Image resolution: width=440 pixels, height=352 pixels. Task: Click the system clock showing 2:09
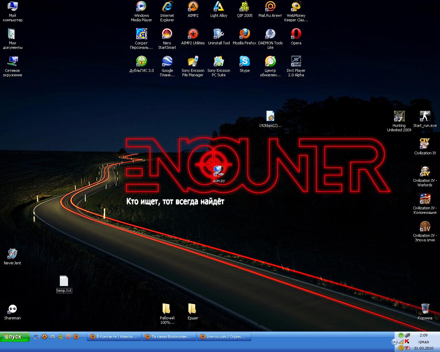coord(423,335)
